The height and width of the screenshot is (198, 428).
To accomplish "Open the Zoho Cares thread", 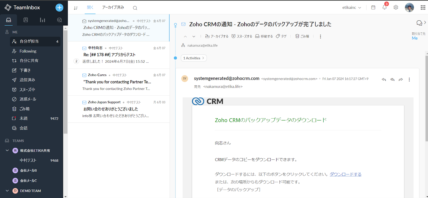I will (x=119, y=82).
